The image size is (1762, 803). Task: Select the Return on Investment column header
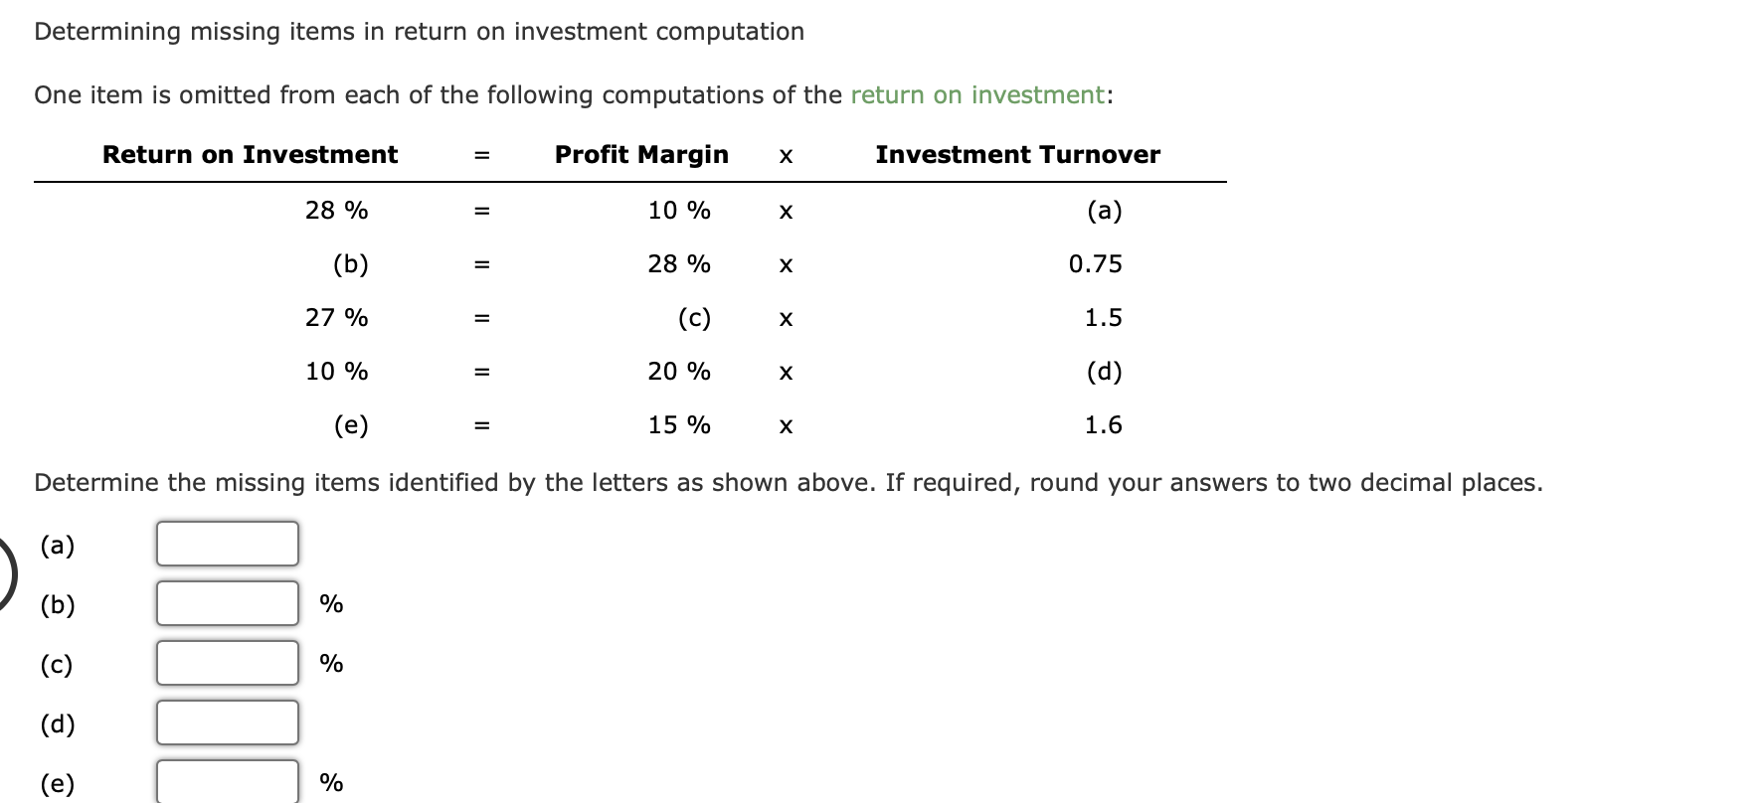click(250, 154)
